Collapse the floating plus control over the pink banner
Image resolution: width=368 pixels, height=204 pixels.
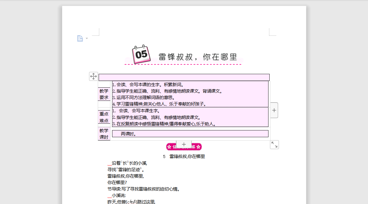click(184, 144)
